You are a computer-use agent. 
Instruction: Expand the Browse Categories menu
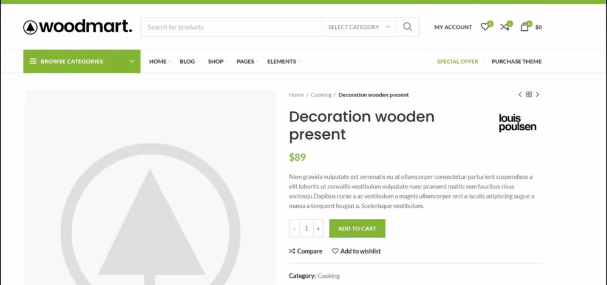tap(82, 61)
